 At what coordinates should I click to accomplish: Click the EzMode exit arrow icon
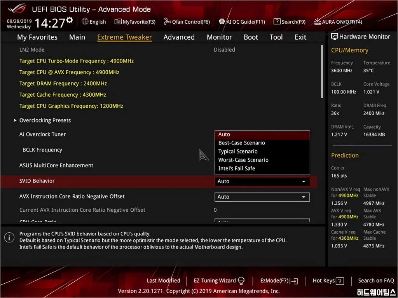(295, 281)
